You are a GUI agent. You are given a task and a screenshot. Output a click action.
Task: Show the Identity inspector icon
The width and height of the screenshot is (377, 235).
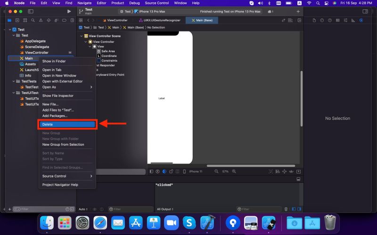pyautogui.click(x=337, y=20)
